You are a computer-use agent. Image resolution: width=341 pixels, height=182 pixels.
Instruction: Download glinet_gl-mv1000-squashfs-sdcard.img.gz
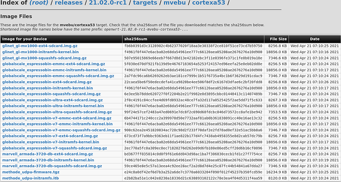44,58
